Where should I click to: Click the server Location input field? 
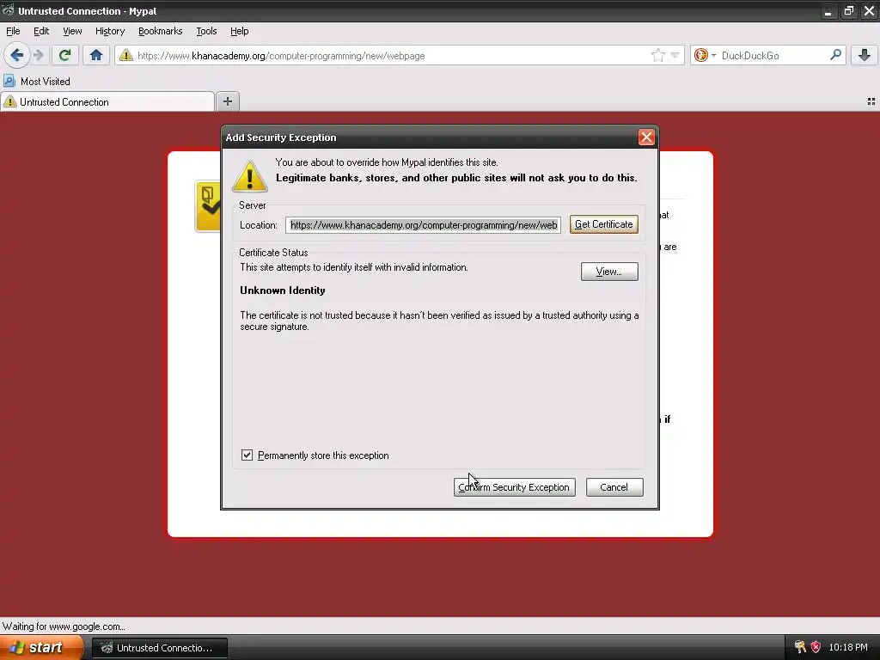[423, 225]
